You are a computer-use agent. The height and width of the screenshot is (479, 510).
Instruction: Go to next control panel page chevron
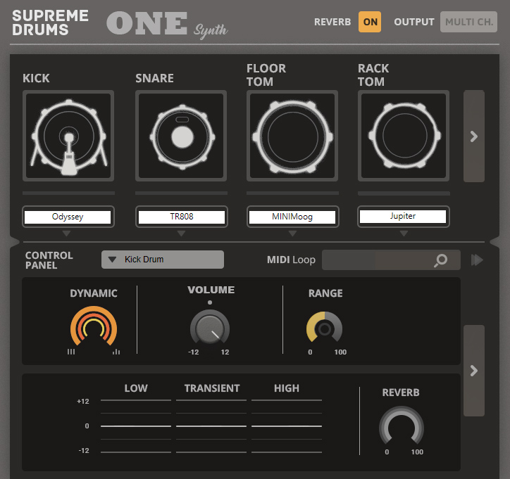coord(473,371)
